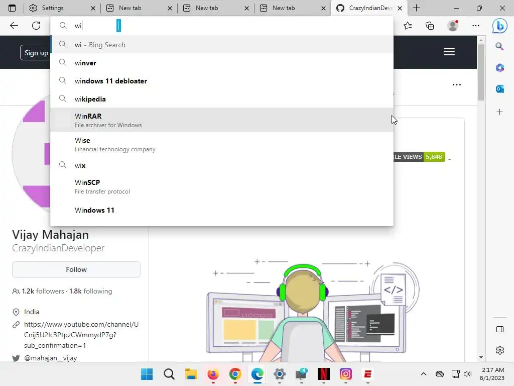Open Edge Settings and more menu
The width and height of the screenshot is (514, 386).
coord(476,26)
